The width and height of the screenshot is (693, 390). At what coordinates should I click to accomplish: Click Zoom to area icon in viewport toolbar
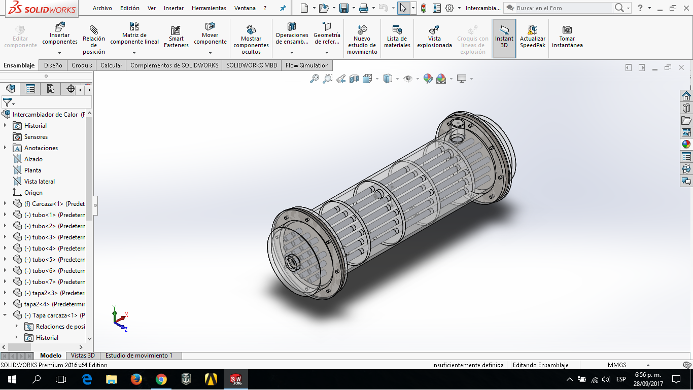coord(328,79)
